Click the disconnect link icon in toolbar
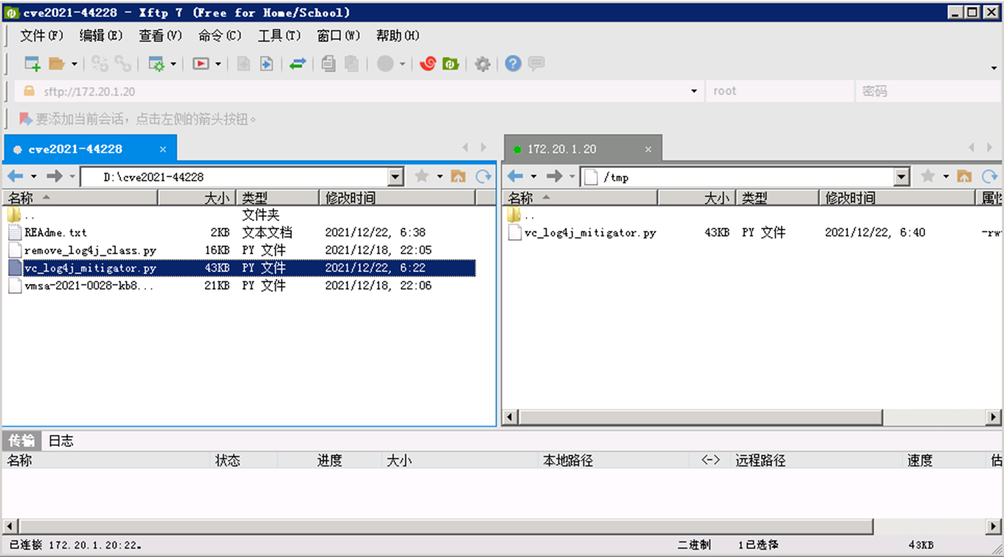The height and width of the screenshot is (557, 1004). point(123,63)
